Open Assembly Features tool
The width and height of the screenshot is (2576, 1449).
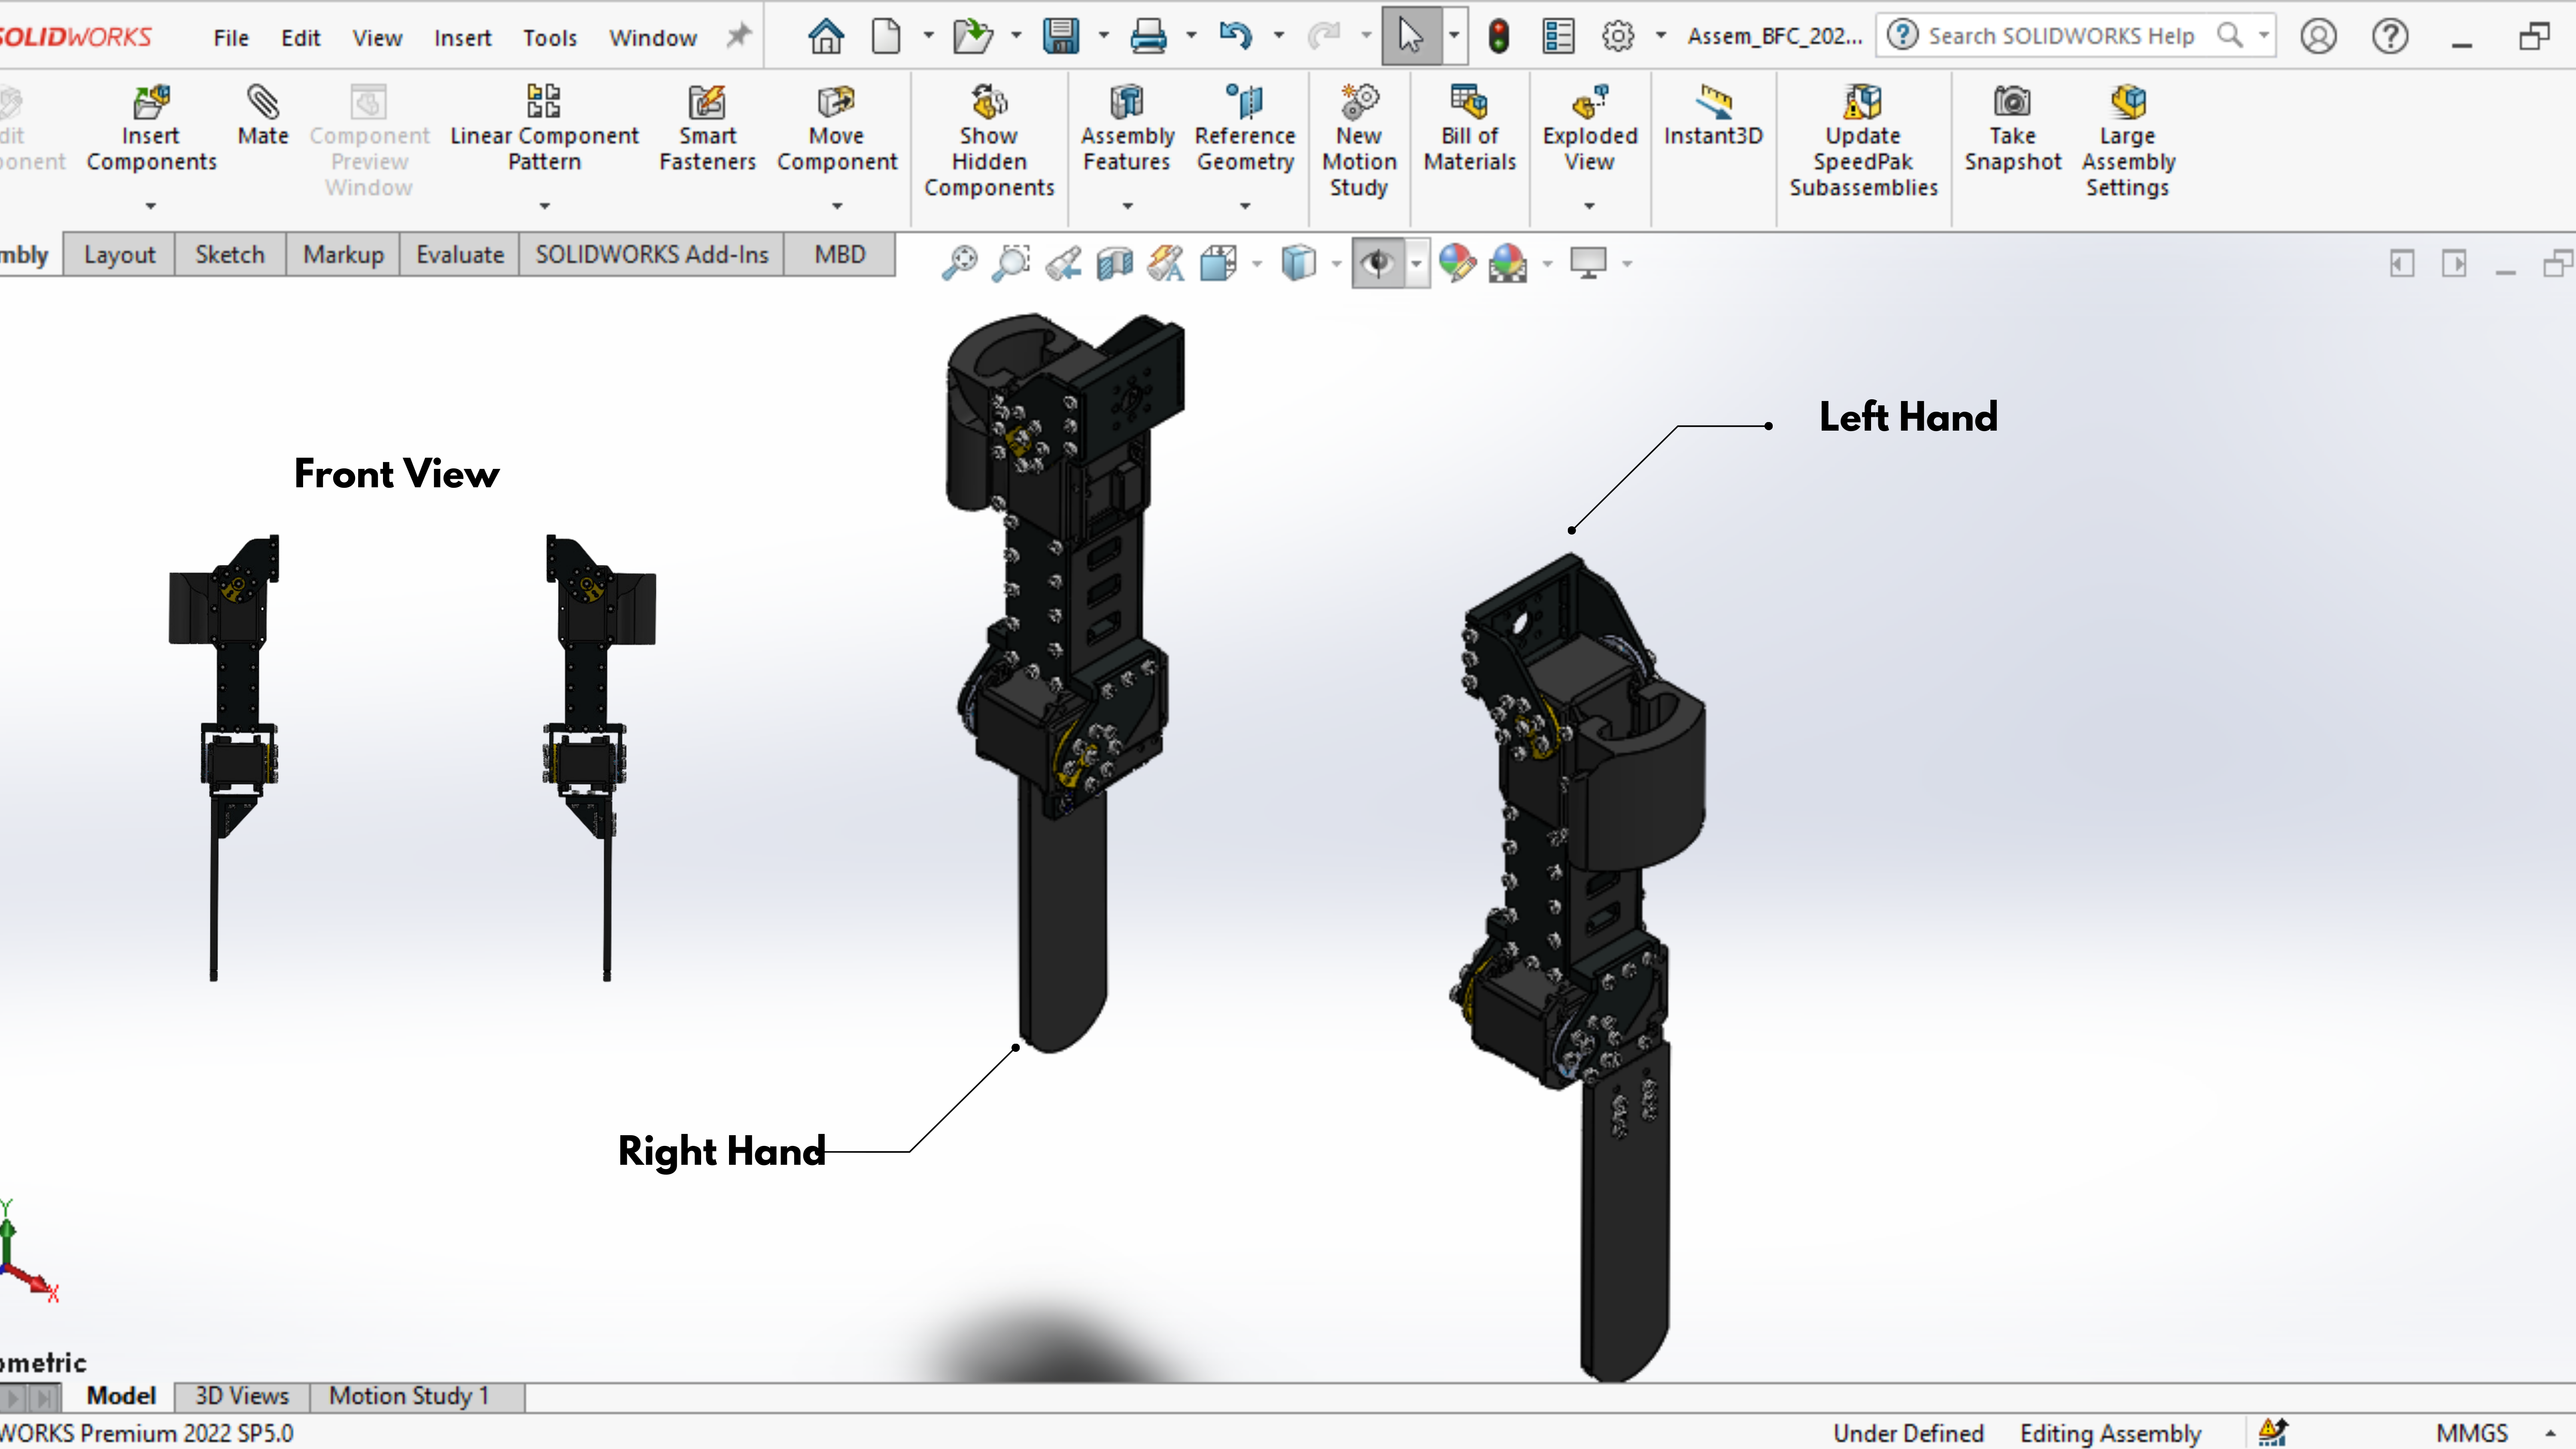click(1127, 129)
